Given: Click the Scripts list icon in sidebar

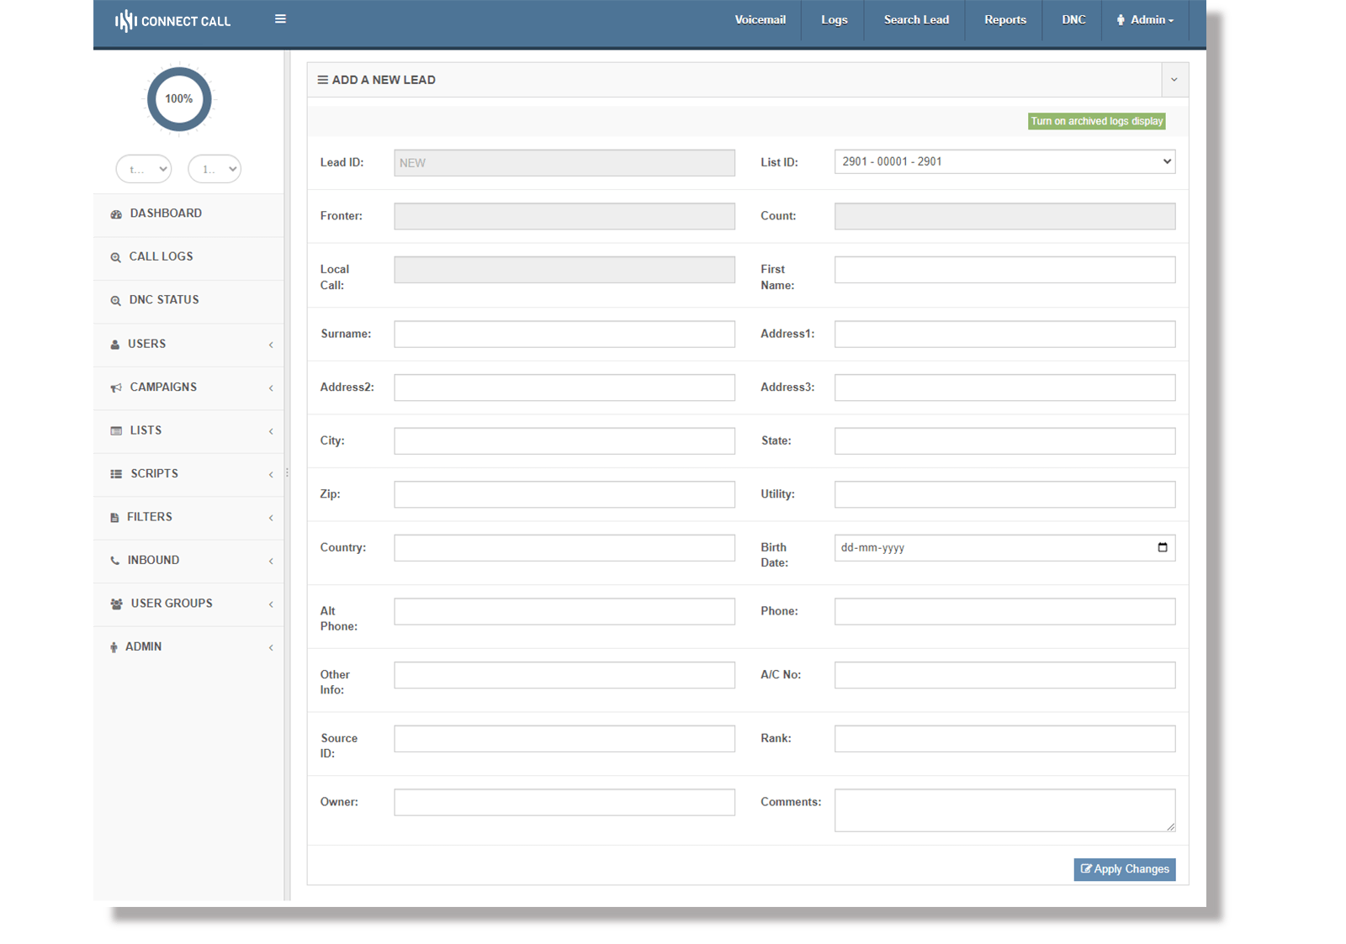Looking at the screenshot, I should click(x=116, y=474).
